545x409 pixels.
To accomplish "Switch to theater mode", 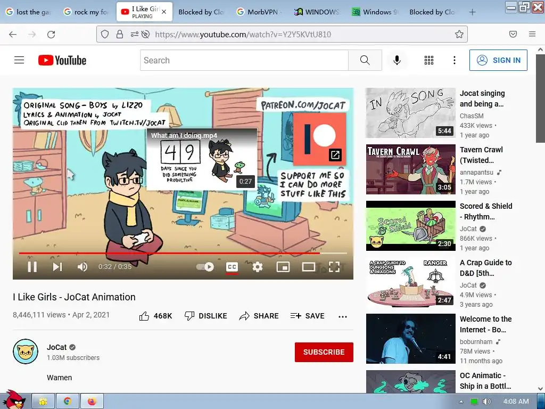I will point(309,267).
